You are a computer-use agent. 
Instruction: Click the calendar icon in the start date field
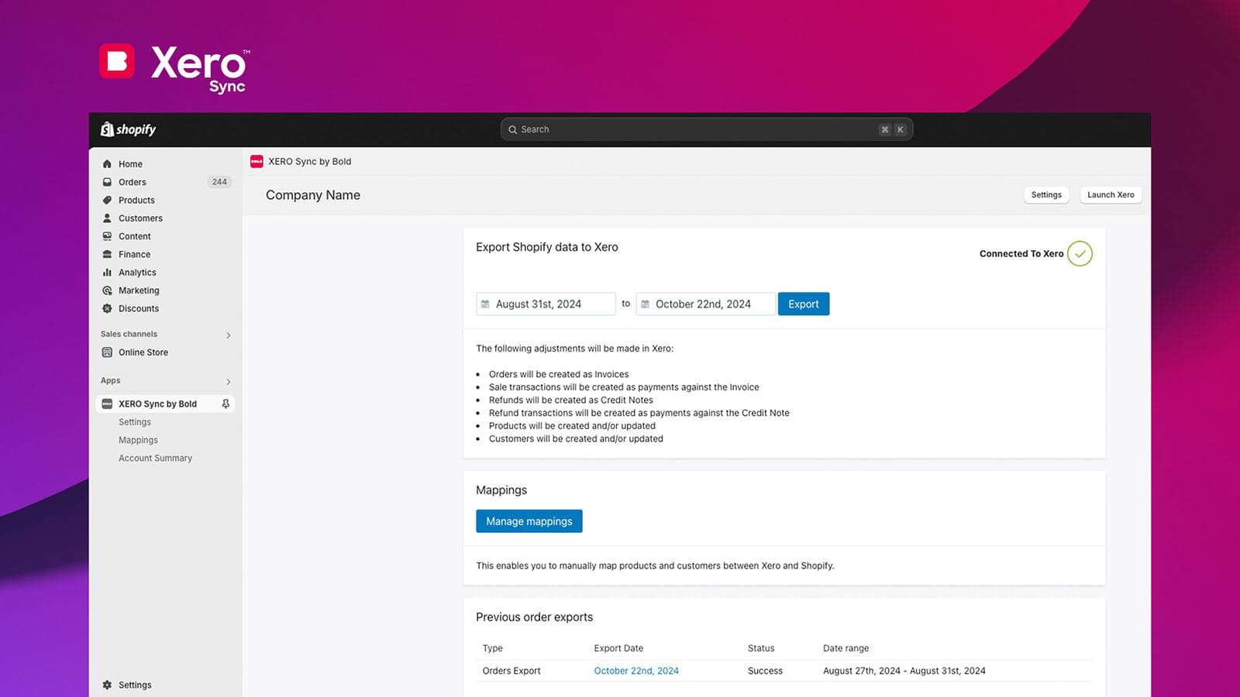tap(487, 304)
